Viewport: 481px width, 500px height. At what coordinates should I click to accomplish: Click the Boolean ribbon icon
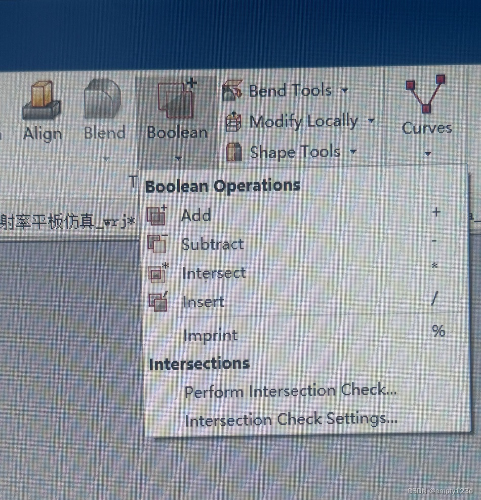(x=177, y=99)
